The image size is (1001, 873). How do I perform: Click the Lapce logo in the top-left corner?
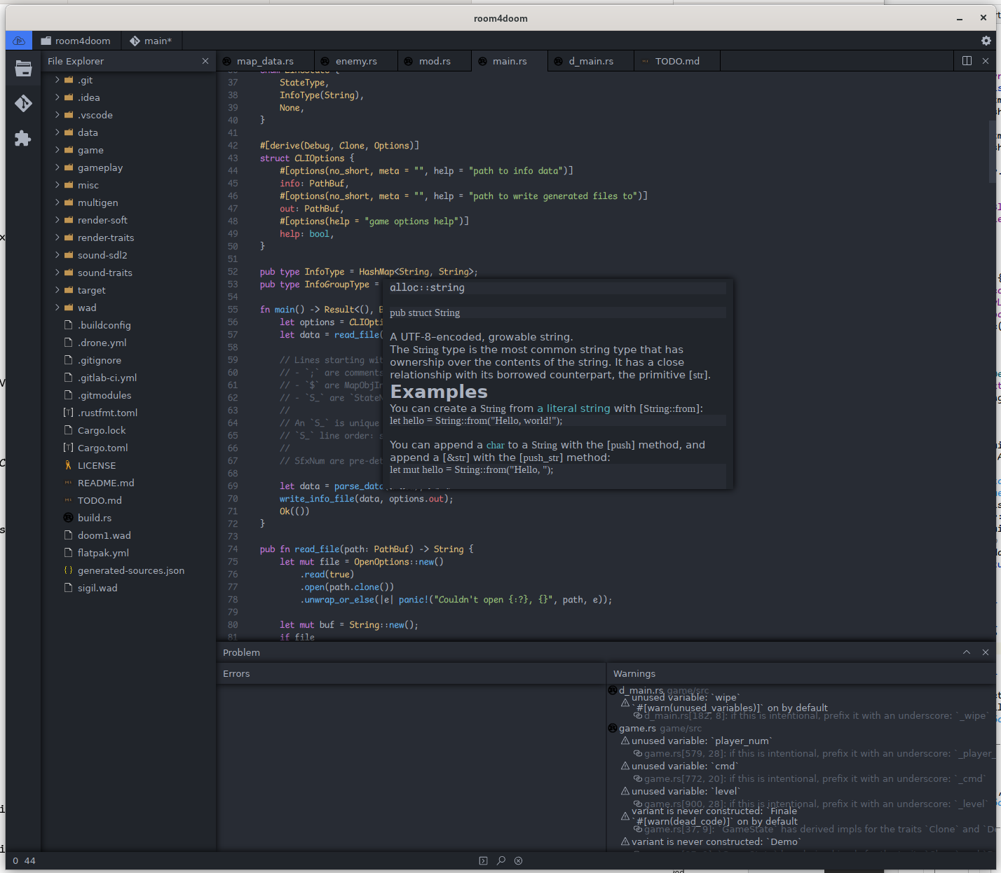click(18, 41)
